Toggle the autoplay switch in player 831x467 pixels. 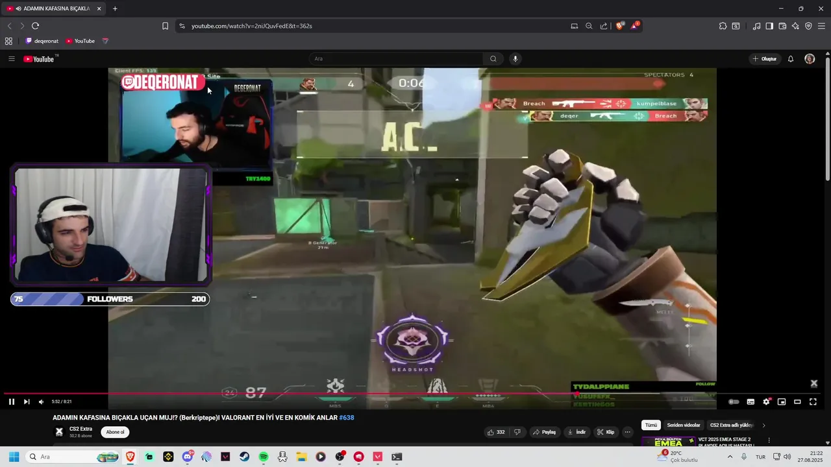click(x=734, y=401)
